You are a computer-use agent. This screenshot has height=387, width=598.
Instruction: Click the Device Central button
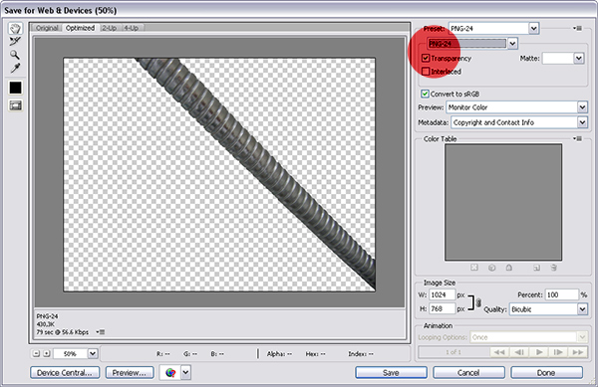[65, 372]
